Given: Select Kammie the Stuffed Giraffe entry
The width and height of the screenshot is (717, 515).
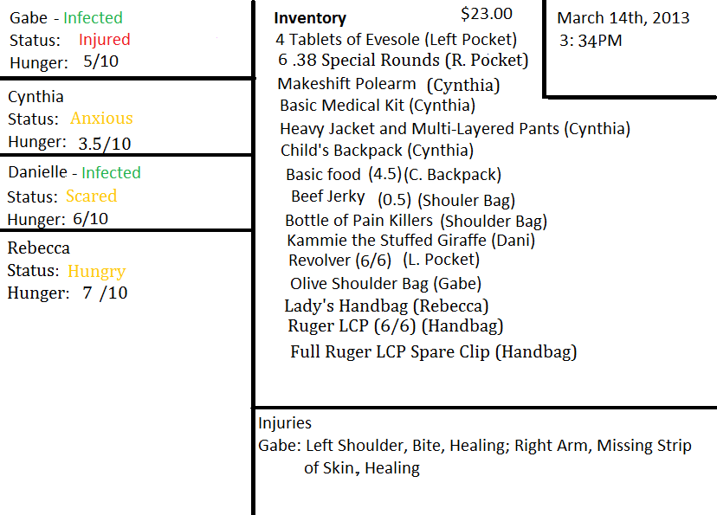Looking at the screenshot, I should pos(410,240).
